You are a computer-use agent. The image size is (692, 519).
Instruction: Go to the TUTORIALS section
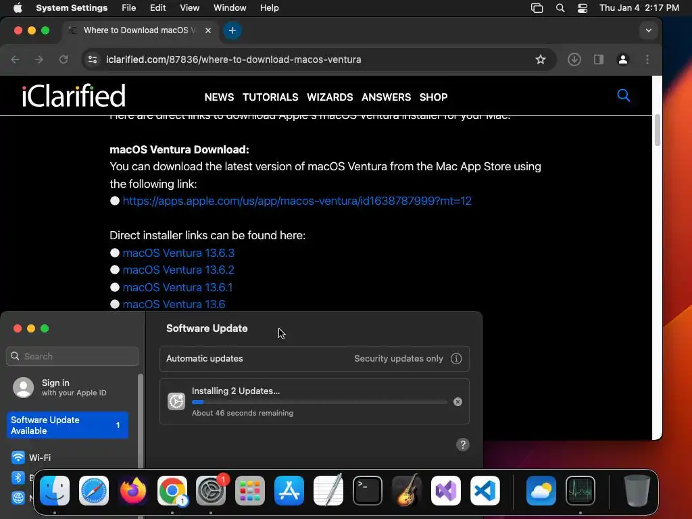270,97
